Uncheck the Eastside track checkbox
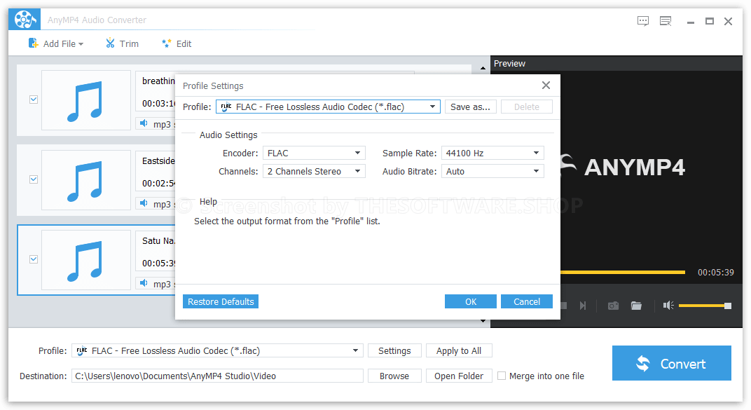The height and width of the screenshot is (410, 751). pos(34,179)
